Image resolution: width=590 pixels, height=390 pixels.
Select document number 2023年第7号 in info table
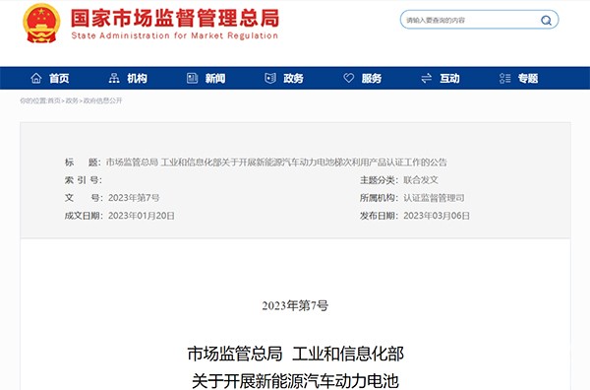[134, 198]
